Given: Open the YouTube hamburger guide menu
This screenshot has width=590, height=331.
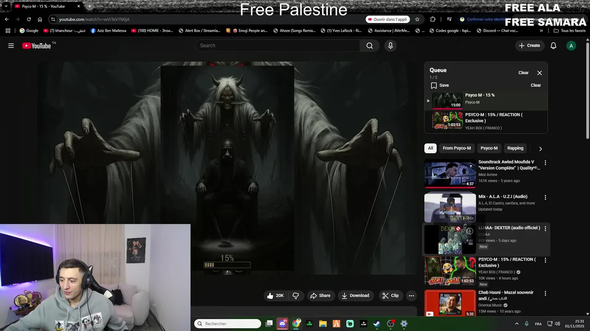Looking at the screenshot, I should point(11,46).
